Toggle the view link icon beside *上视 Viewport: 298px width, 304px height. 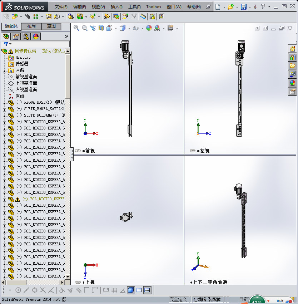pyautogui.click(x=78, y=282)
